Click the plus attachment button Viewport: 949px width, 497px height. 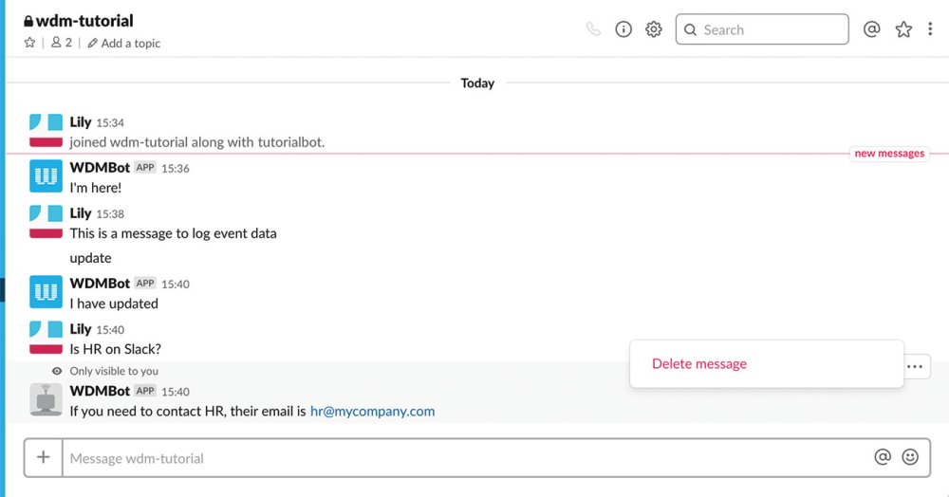[x=43, y=457]
